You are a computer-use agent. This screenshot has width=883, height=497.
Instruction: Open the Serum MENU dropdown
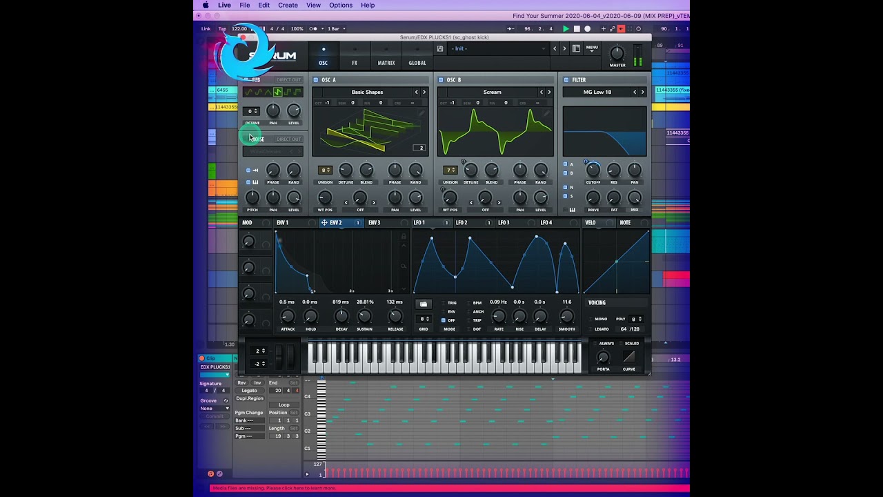pyautogui.click(x=592, y=48)
